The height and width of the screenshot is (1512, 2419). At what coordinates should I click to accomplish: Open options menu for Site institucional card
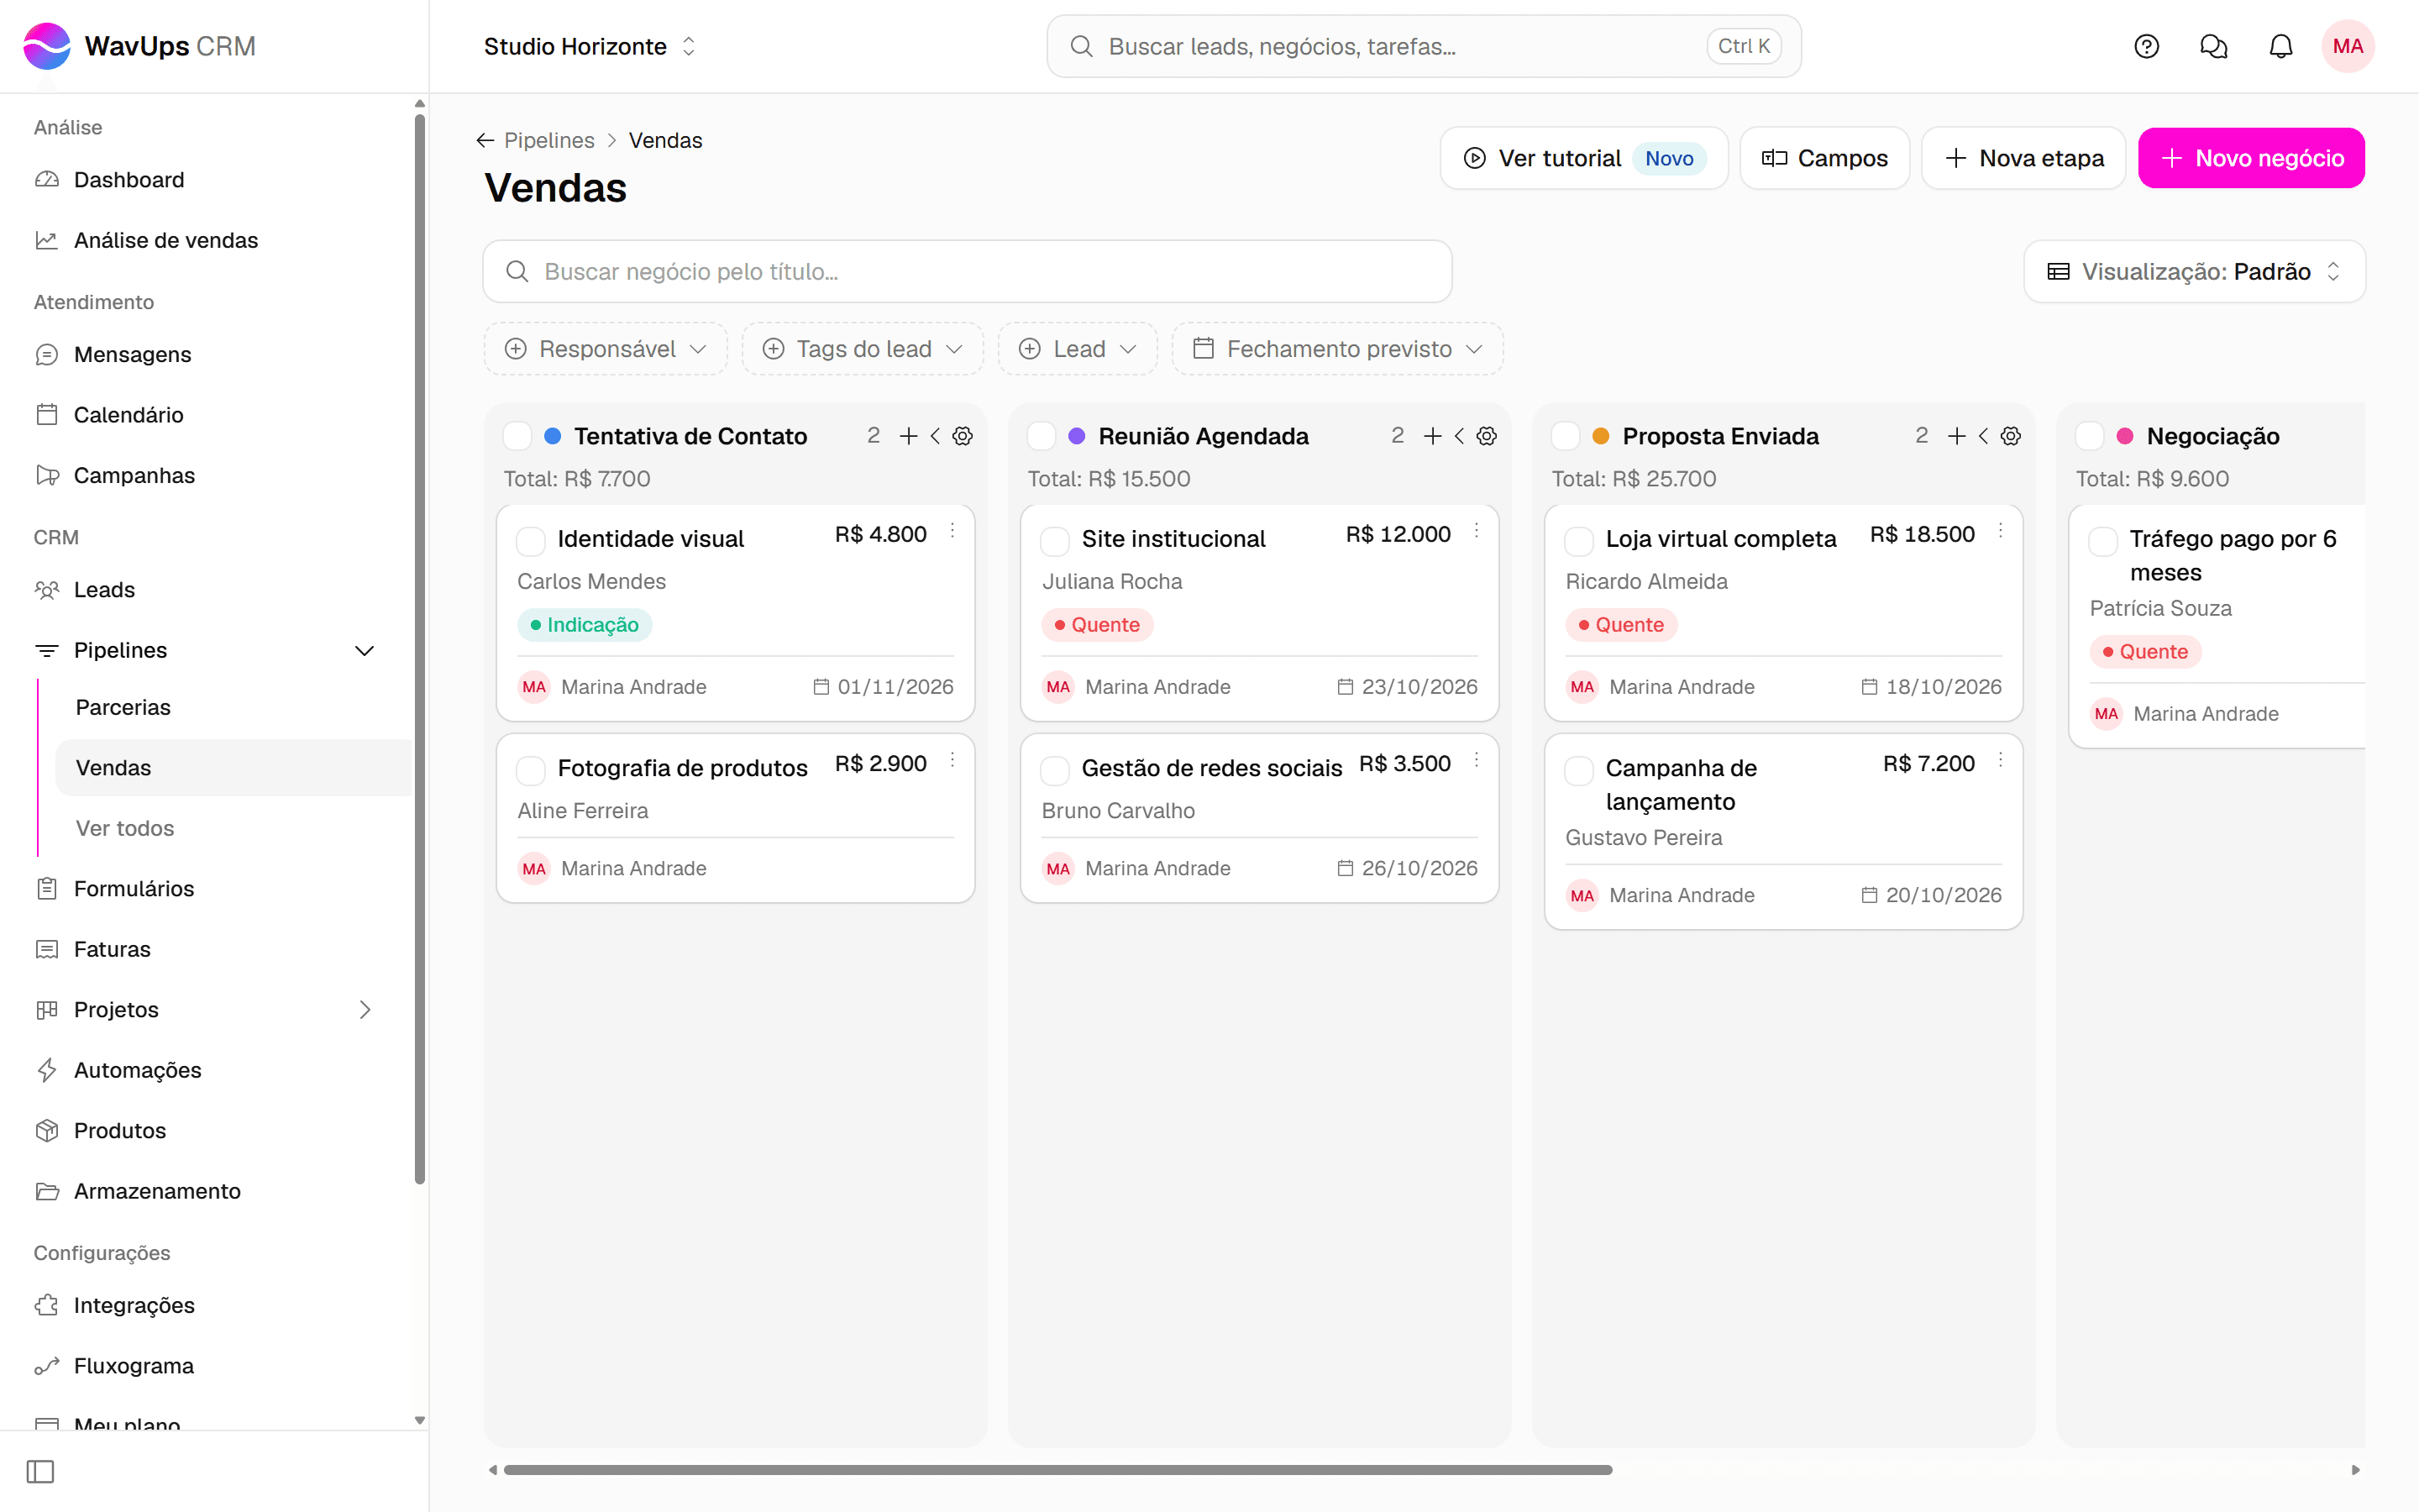point(1477,531)
